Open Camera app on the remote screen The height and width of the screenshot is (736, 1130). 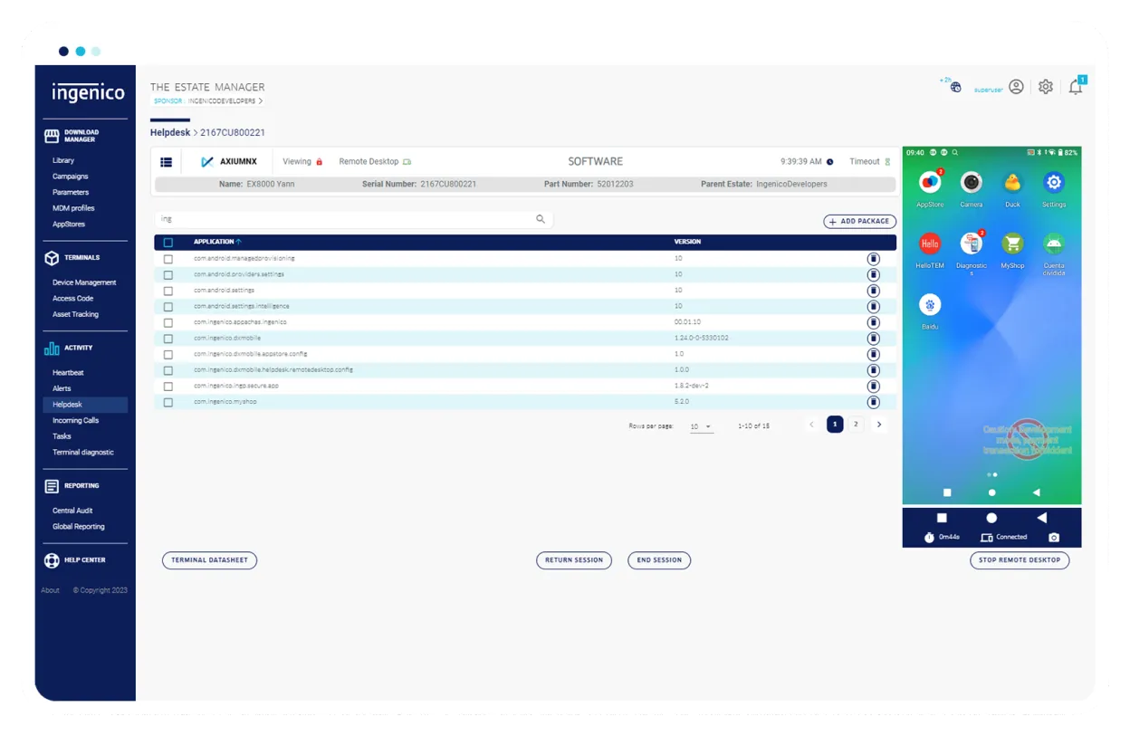tap(972, 183)
